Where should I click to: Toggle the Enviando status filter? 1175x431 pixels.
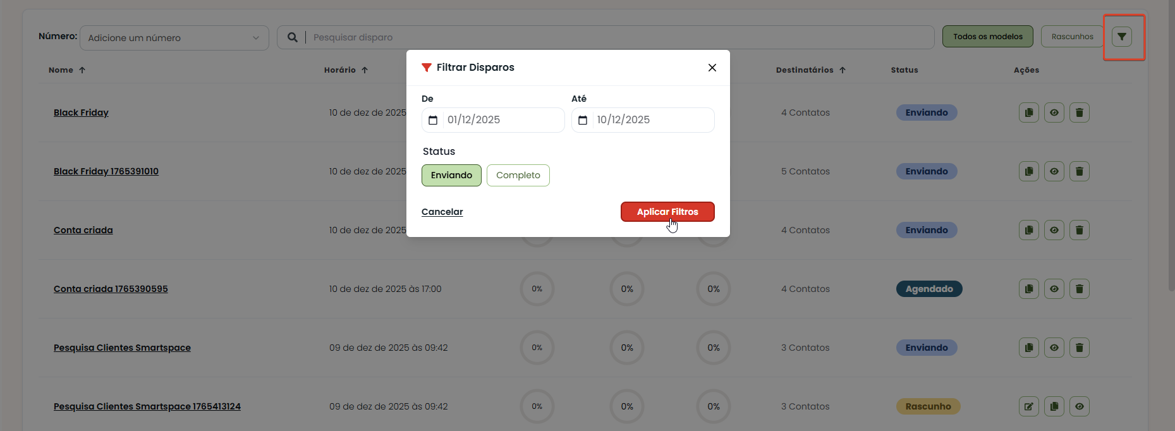[451, 175]
